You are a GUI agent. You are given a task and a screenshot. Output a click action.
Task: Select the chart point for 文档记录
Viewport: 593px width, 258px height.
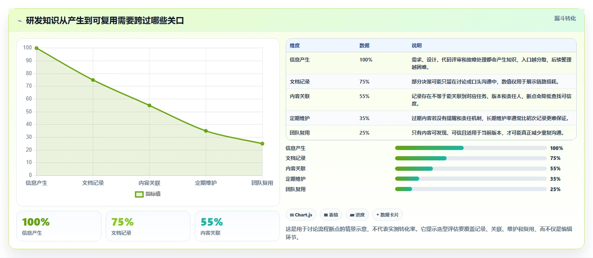(x=93, y=80)
